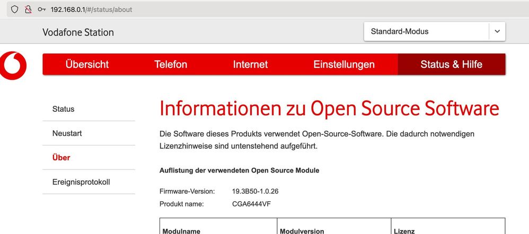The image size is (529, 234).
Task: Open the Telefon tab
Action: 171,64
